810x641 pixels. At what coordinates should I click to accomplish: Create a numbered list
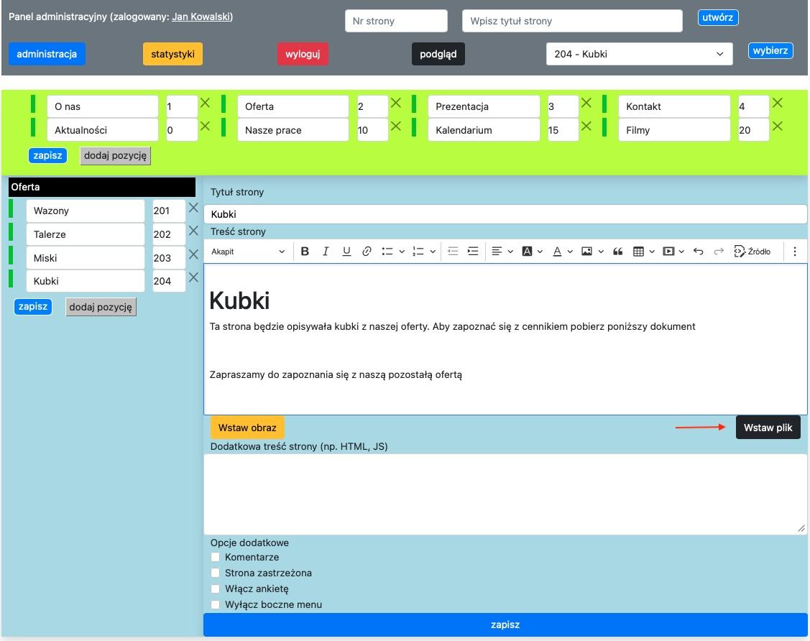pyautogui.click(x=418, y=252)
